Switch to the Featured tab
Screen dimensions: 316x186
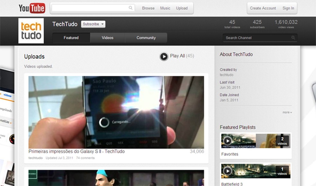pos(71,38)
